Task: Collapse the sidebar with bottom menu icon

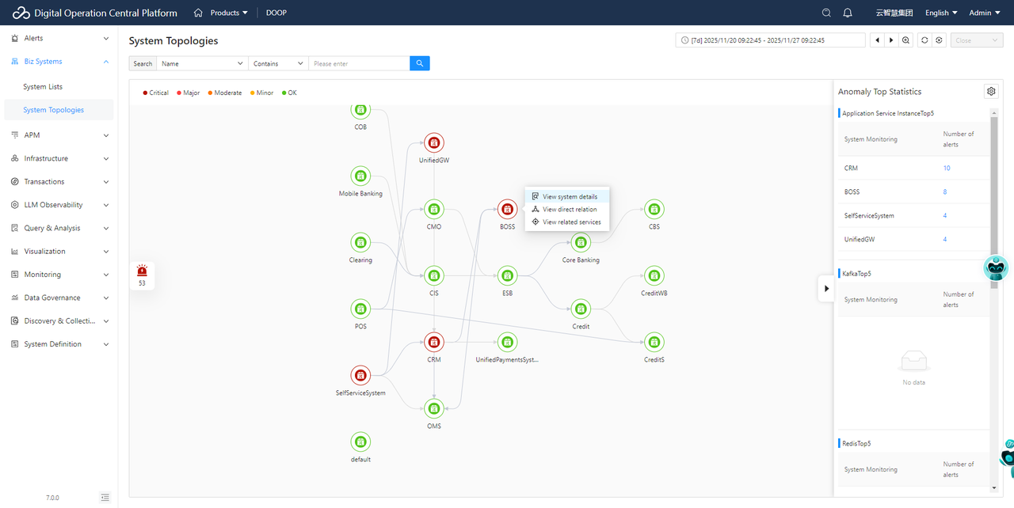Action: point(105,497)
